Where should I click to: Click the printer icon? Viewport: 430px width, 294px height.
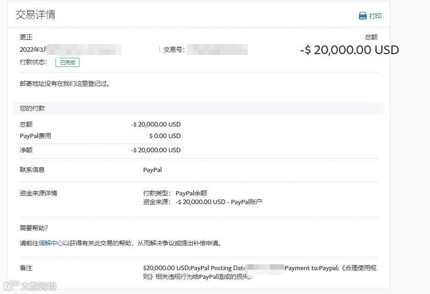click(x=363, y=16)
